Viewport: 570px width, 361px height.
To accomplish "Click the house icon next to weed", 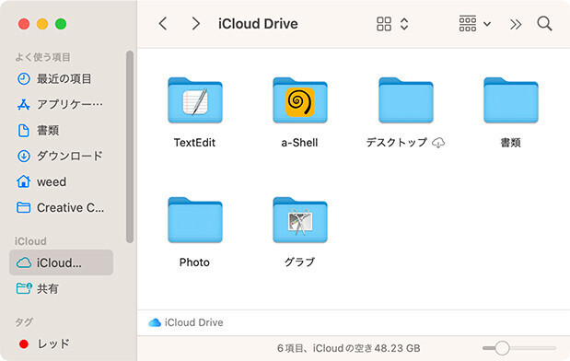I will [24, 181].
